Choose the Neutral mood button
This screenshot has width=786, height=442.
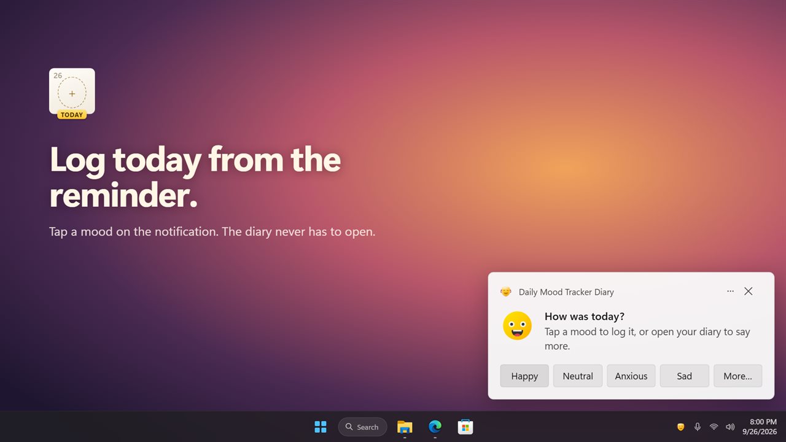(x=578, y=376)
